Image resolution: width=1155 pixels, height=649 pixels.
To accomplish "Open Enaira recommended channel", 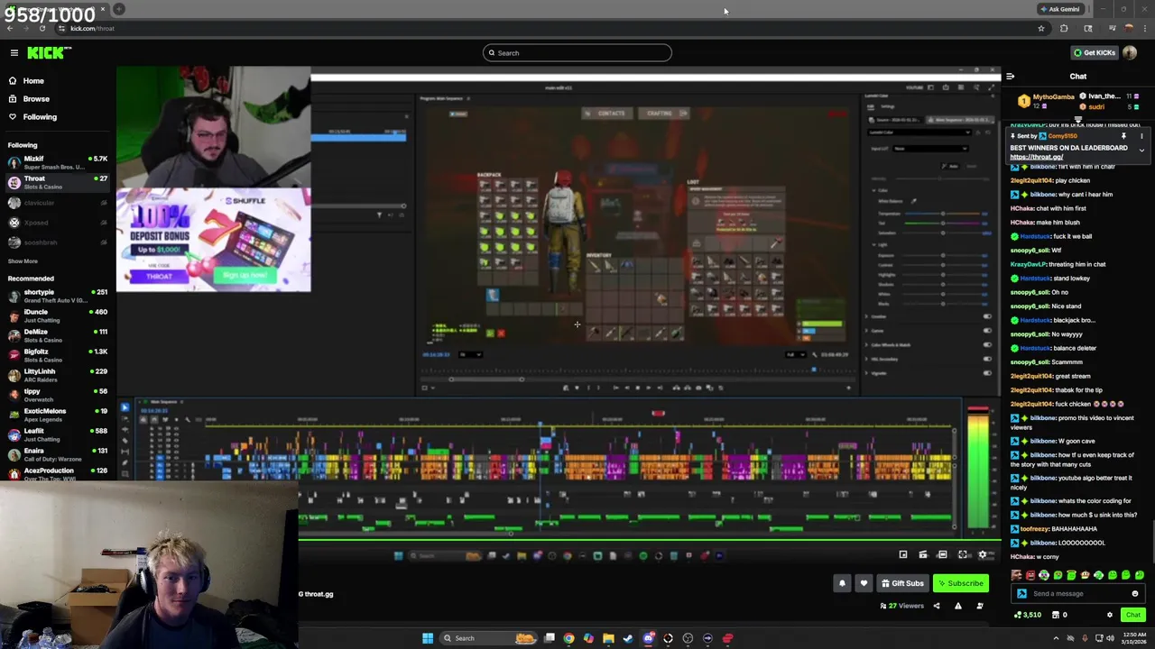I will tap(56, 454).
